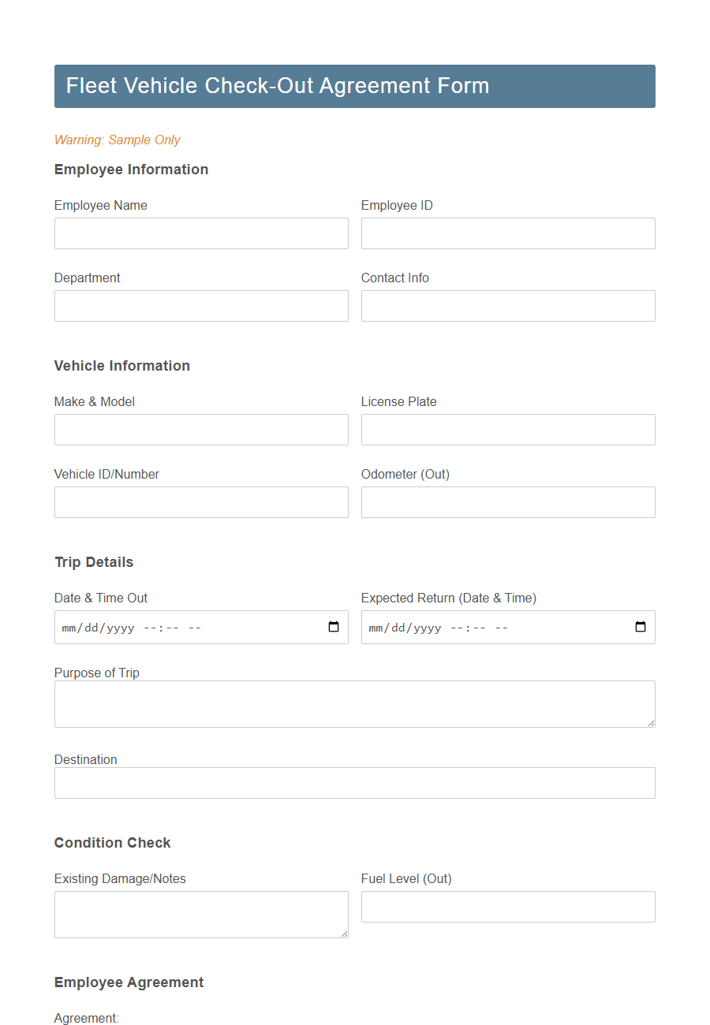Viewport: 710px width, 1025px height.
Task: Click the Warning: Sample Only notice
Action: [x=117, y=140]
